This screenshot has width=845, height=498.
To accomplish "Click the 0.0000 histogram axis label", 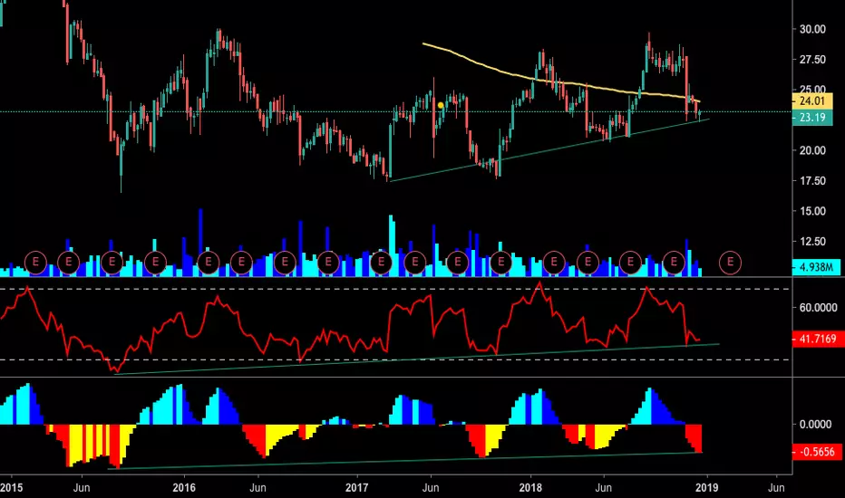I will (815, 425).
